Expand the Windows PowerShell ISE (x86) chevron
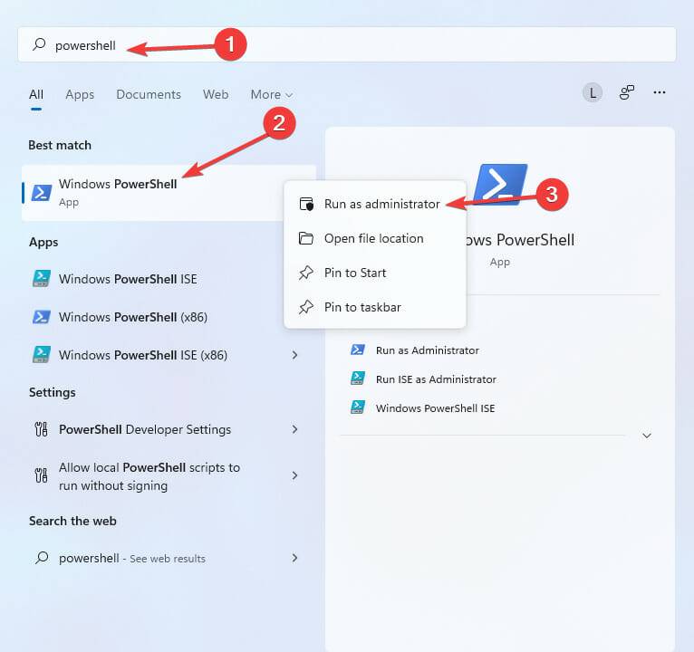 click(x=294, y=355)
